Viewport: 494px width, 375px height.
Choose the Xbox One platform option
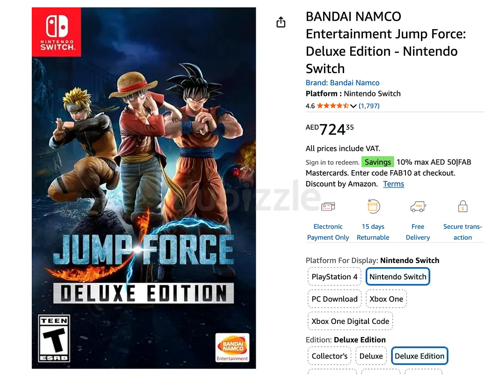coord(386,299)
